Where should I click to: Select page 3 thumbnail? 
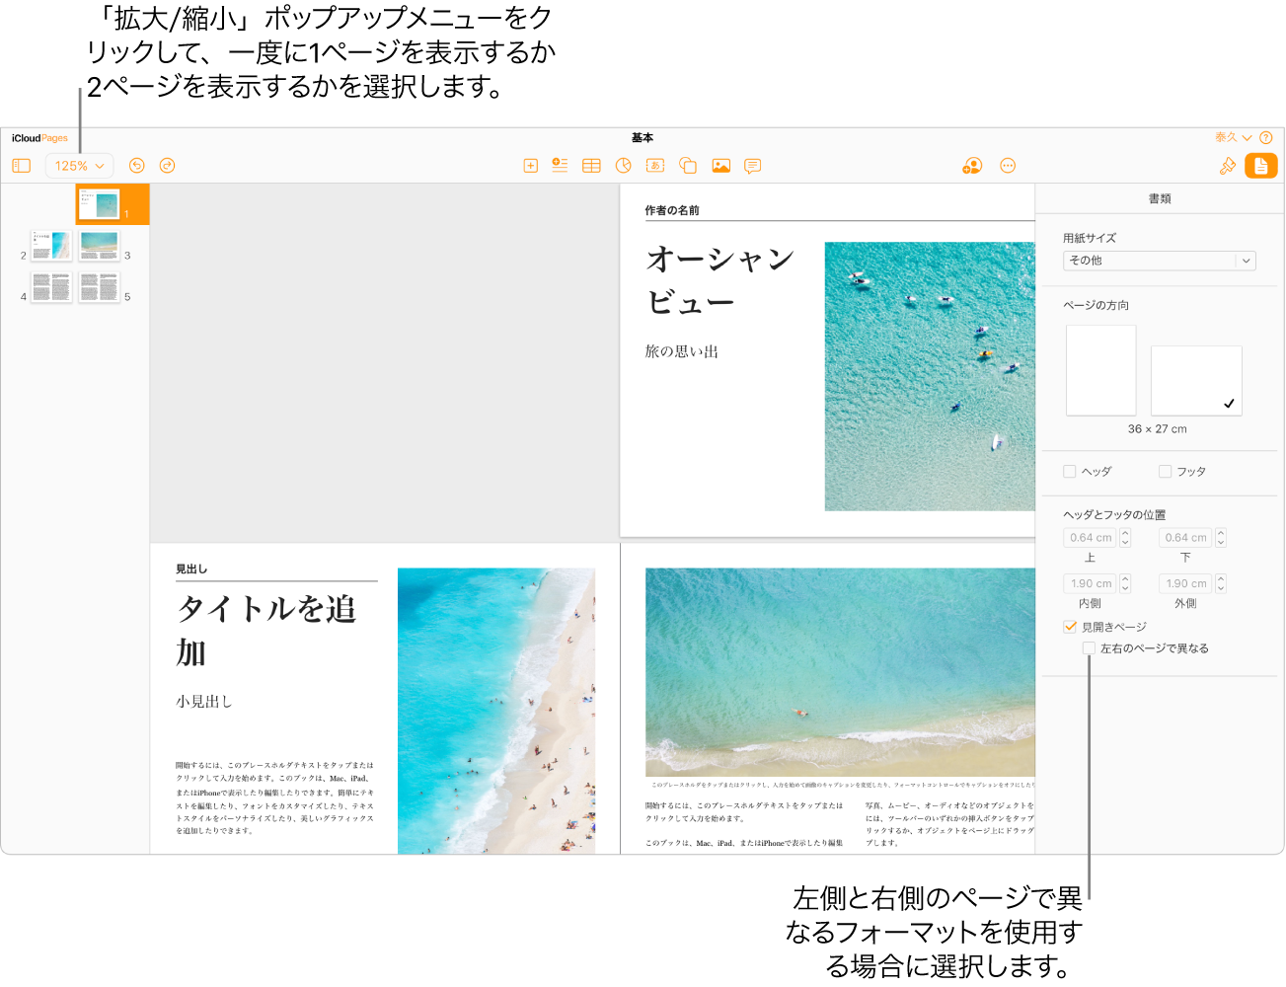tap(100, 246)
